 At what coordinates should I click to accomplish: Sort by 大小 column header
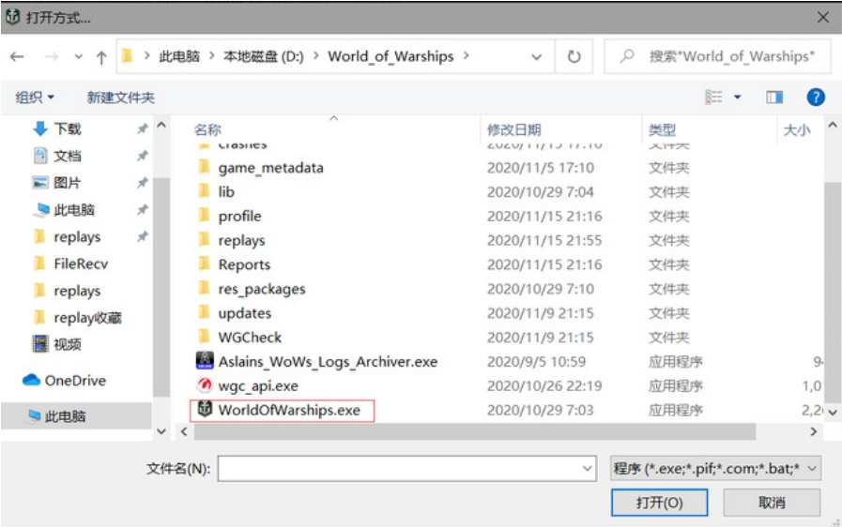point(797,129)
